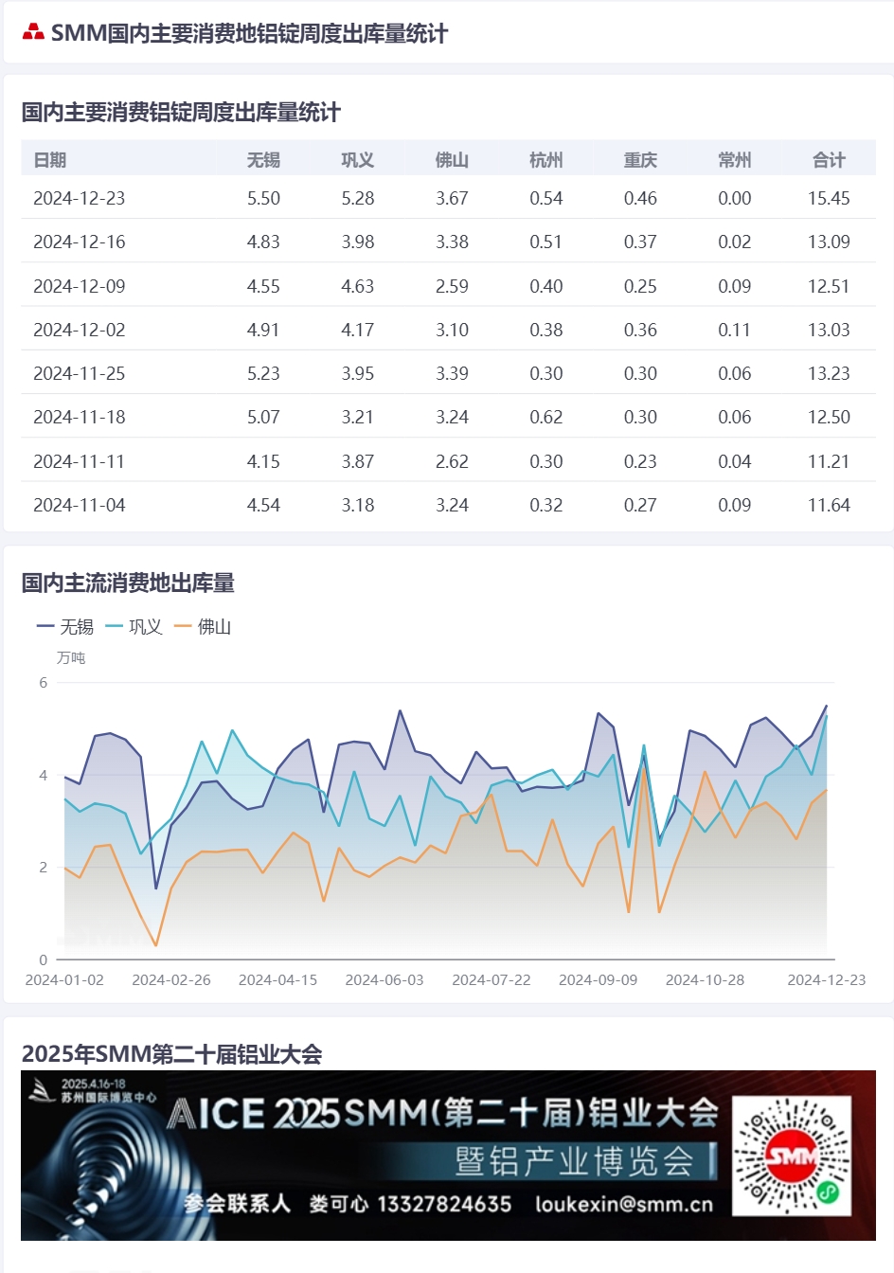Click the total value 11.21
The width and height of the screenshot is (894, 1273).
pyautogui.click(x=829, y=461)
